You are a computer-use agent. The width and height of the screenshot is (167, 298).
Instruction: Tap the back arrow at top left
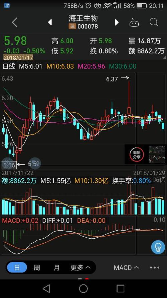pos(15,22)
